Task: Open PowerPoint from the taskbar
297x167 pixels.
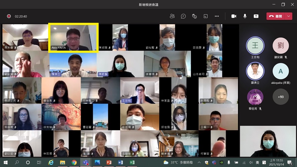Action: pos(109,162)
